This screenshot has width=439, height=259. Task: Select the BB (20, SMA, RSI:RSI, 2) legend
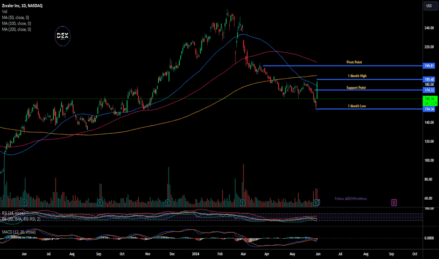(x=21, y=219)
